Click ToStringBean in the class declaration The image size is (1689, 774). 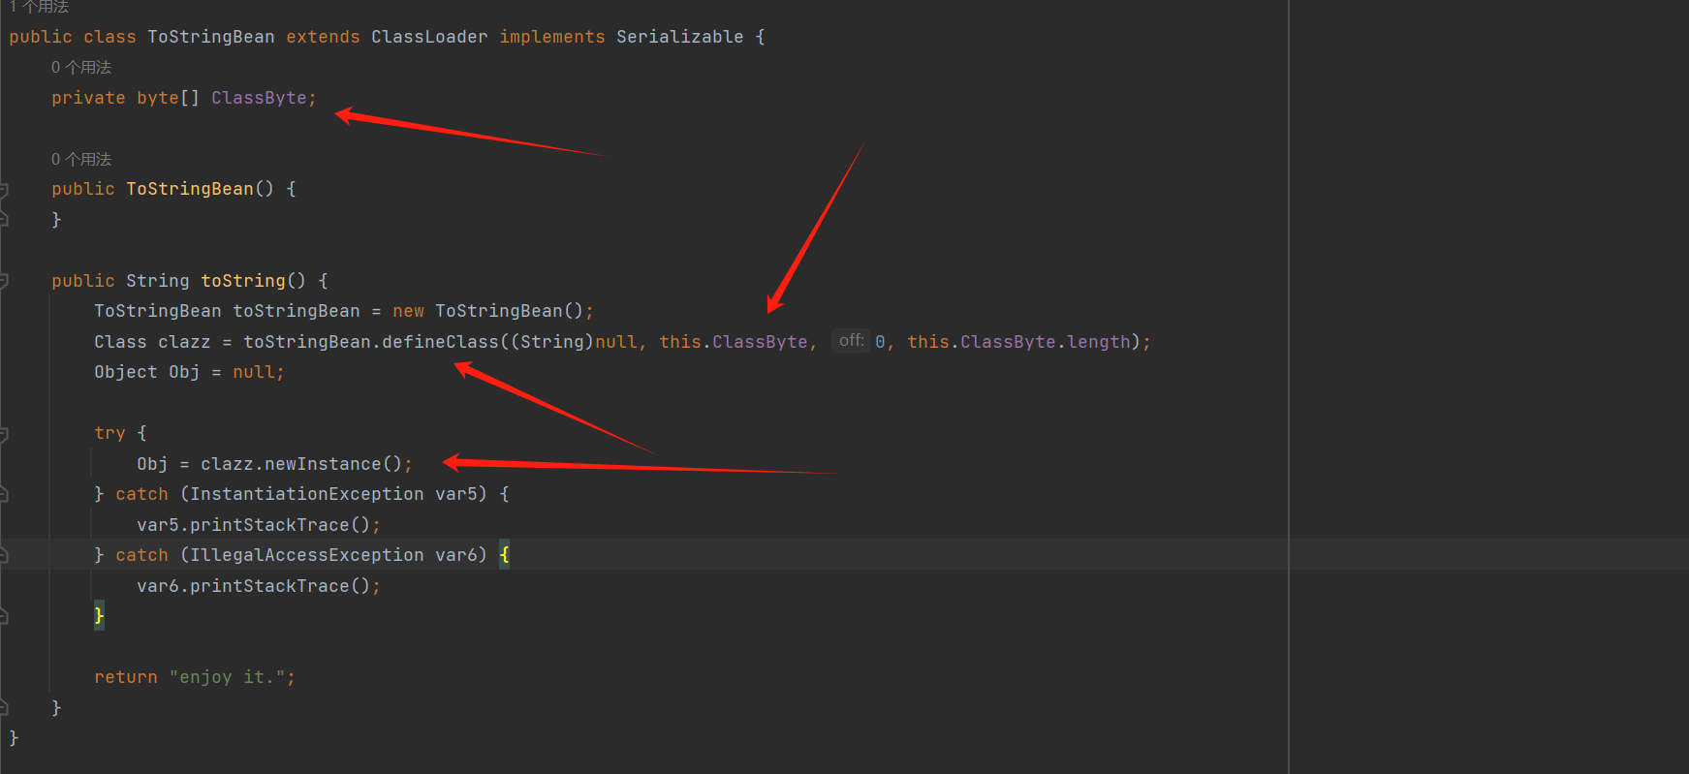[x=210, y=37]
